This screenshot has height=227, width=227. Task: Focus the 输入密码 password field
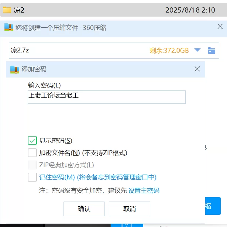pos(107,97)
